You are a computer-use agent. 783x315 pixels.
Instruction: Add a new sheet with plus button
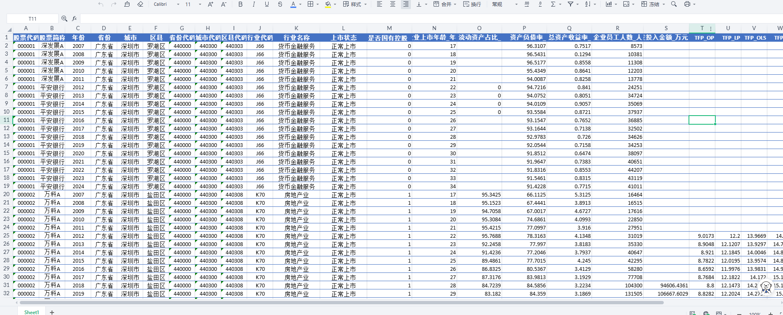[x=52, y=312]
